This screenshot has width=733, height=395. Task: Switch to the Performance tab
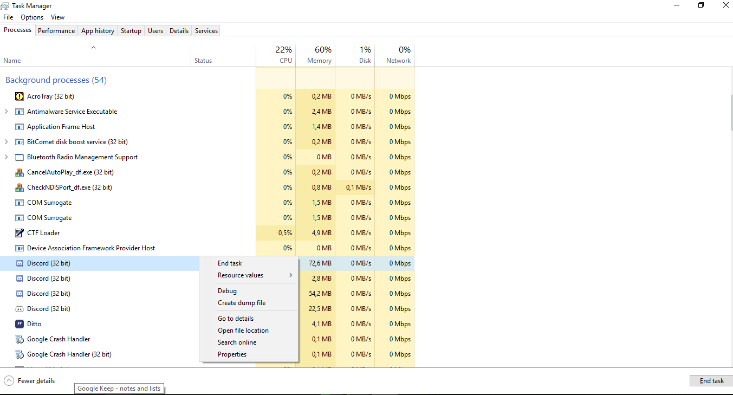[x=56, y=30]
